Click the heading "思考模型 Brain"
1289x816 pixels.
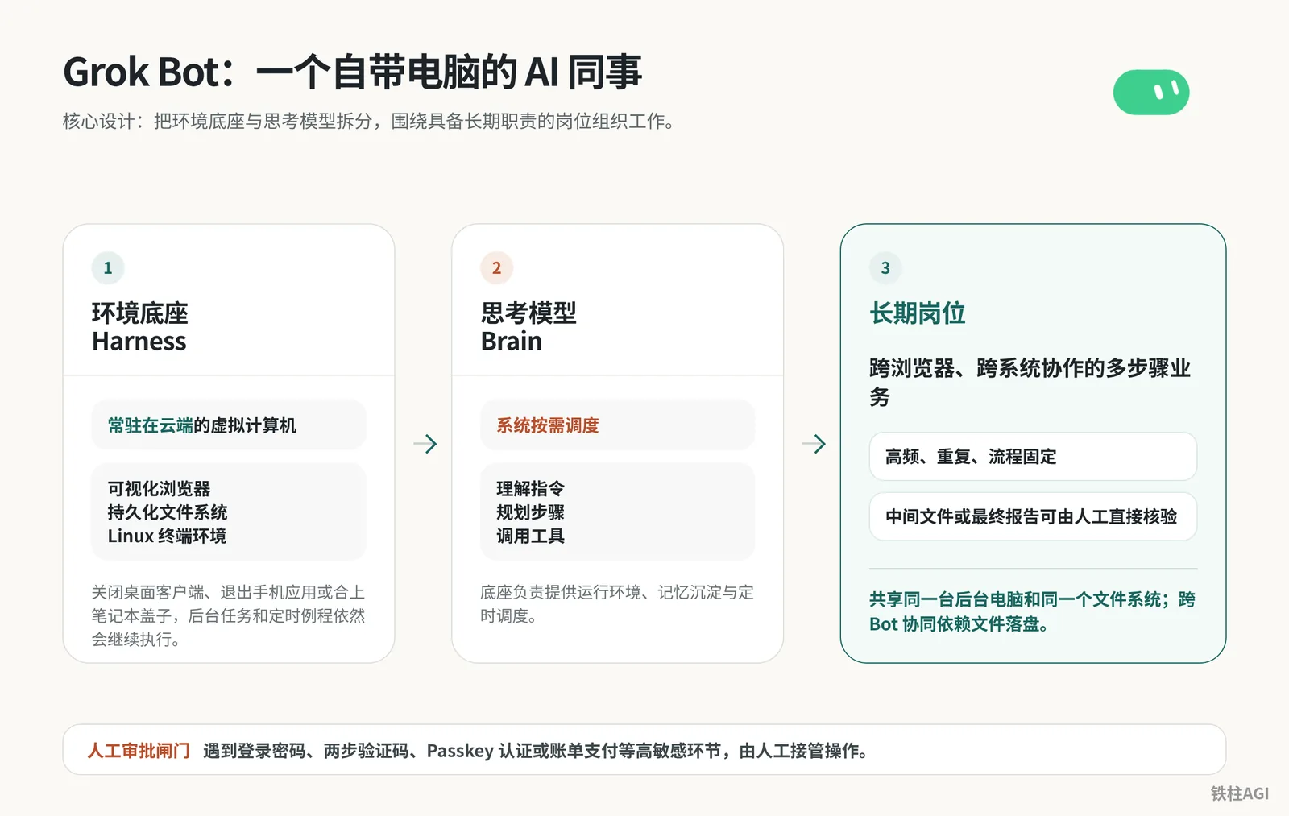(x=528, y=327)
